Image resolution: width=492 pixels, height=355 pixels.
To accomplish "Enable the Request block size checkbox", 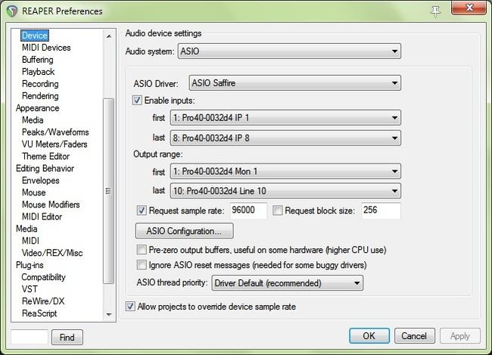I will coord(278,210).
